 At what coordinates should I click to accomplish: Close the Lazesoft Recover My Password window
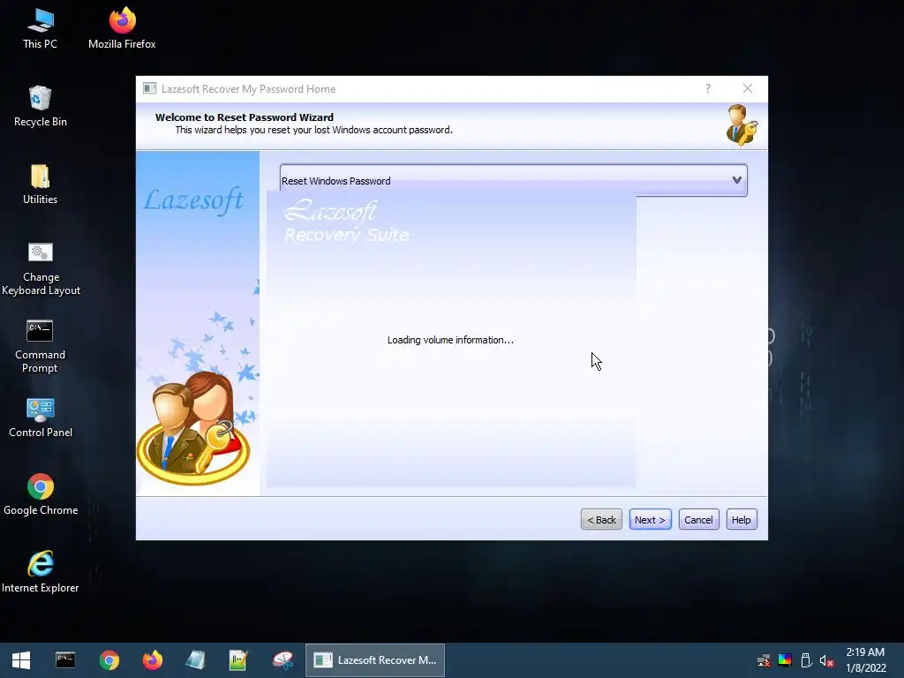[x=747, y=88]
